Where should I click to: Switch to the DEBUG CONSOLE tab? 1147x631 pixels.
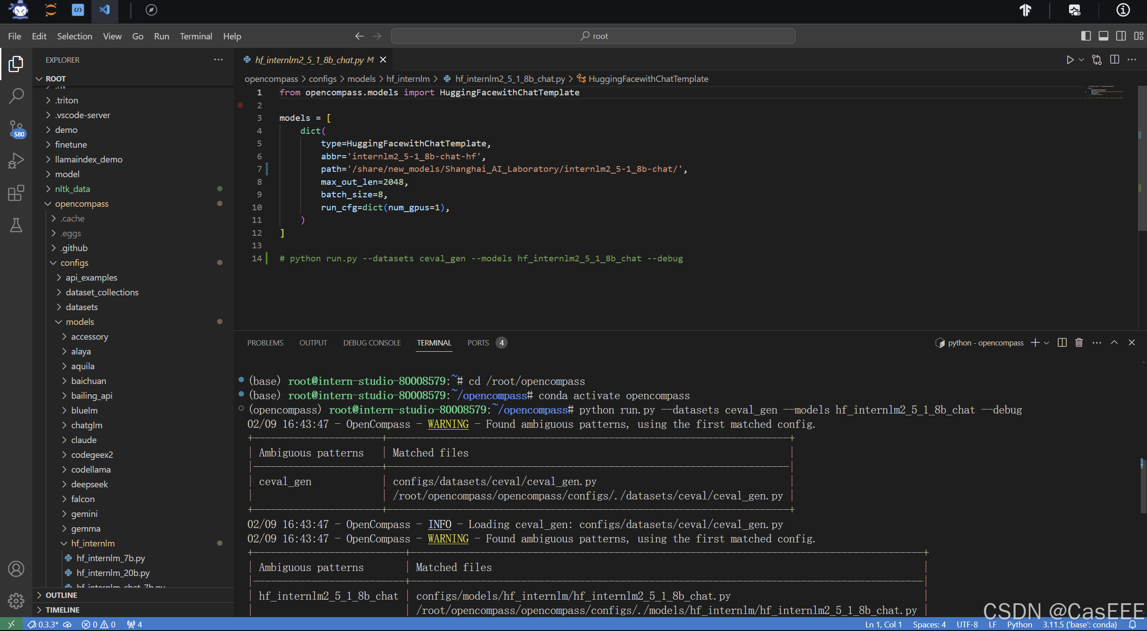[372, 343]
